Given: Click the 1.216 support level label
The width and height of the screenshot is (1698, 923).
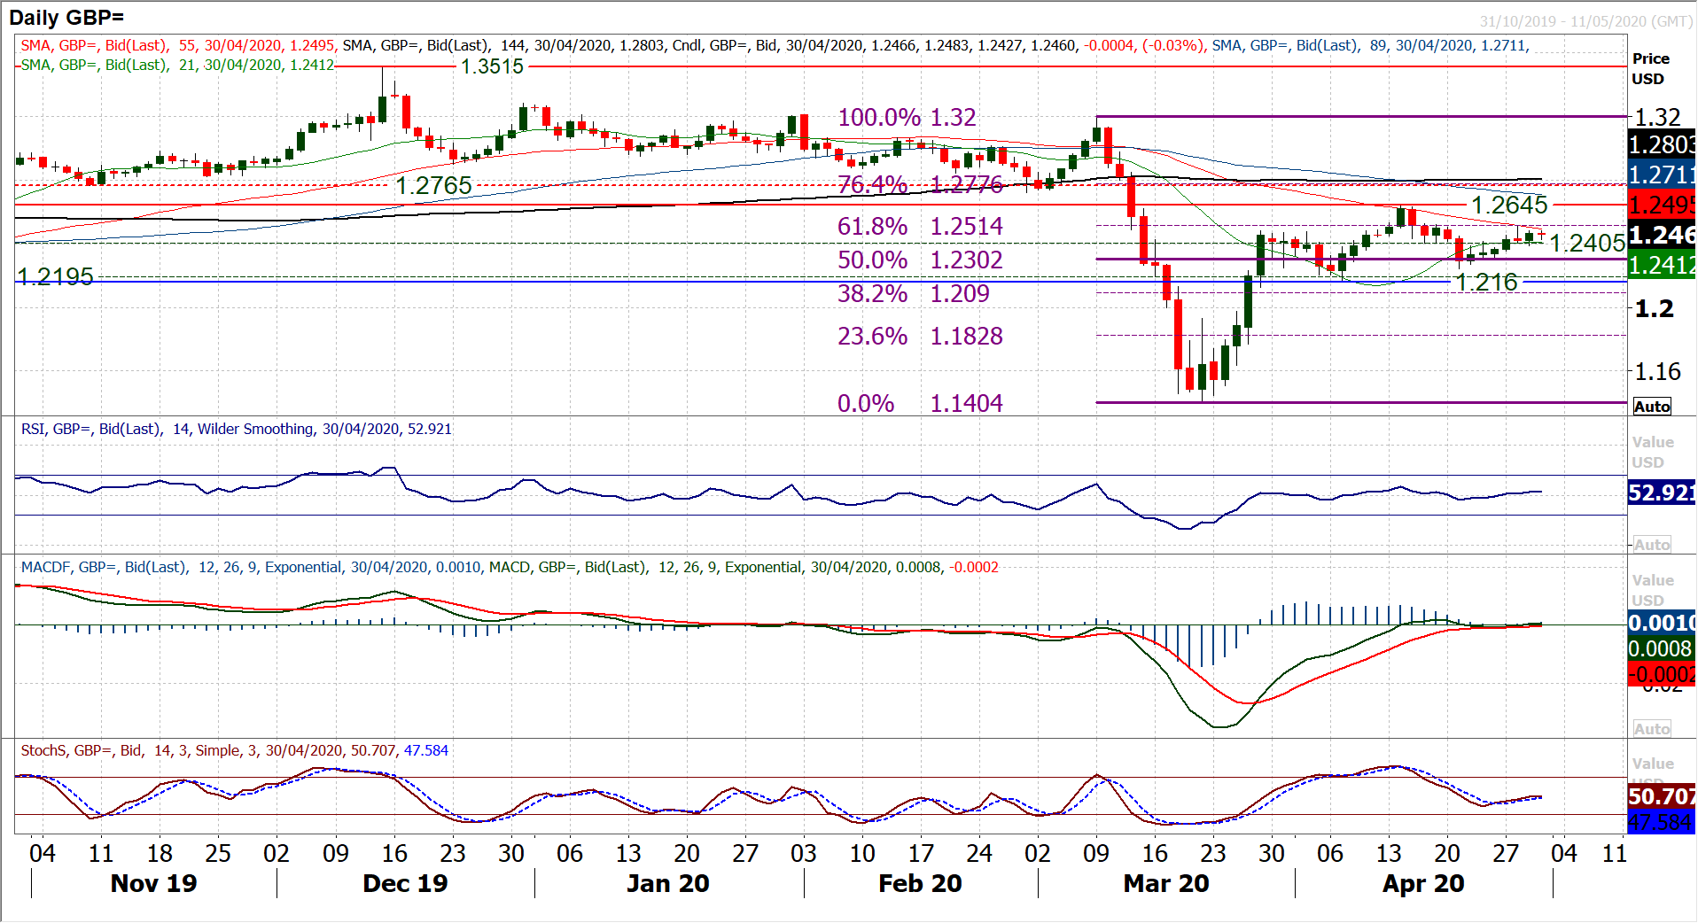Looking at the screenshot, I should (1487, 282).
